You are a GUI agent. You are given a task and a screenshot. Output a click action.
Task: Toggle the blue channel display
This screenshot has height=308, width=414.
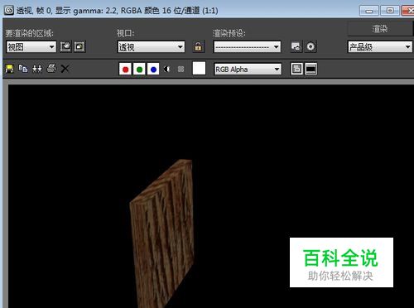153,69
